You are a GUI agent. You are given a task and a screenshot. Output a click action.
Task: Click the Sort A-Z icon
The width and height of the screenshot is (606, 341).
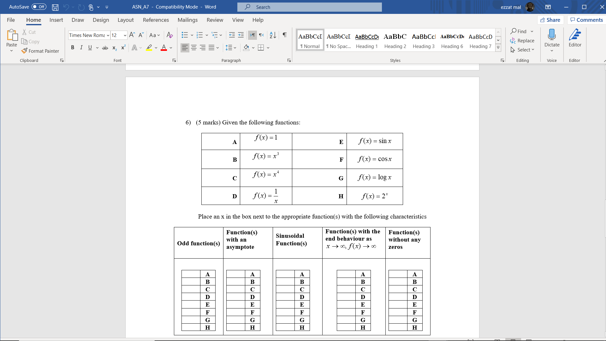tap(273, 35)
